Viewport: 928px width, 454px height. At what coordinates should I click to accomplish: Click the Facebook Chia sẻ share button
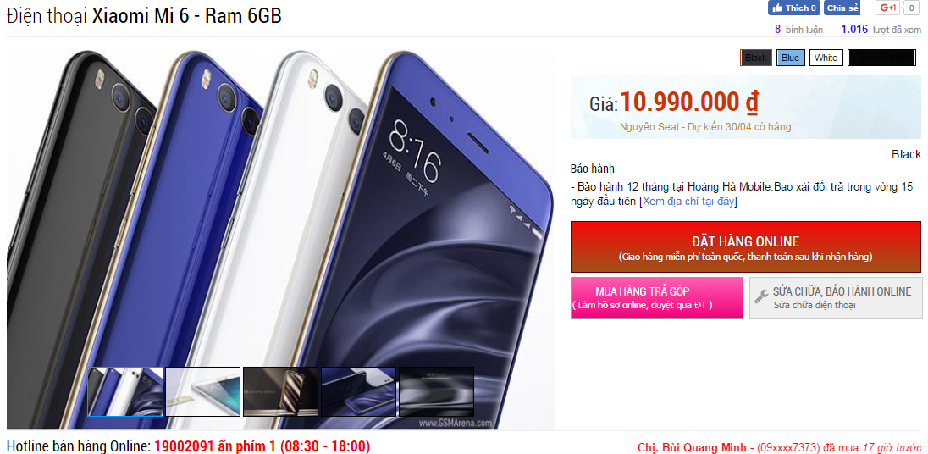click(x=842, y=8)
